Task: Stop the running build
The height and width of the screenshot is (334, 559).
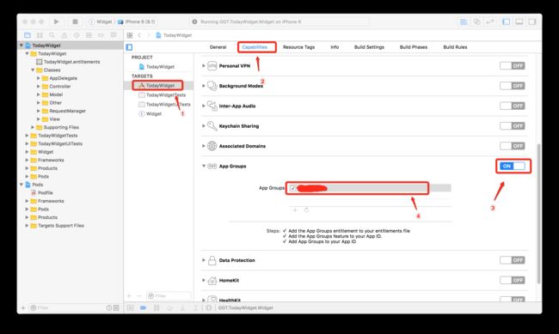Action: tap(75, 21)
